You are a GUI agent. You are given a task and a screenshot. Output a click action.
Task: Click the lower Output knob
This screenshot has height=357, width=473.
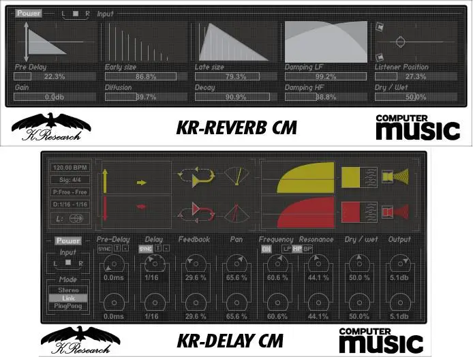tap(400, 302)
